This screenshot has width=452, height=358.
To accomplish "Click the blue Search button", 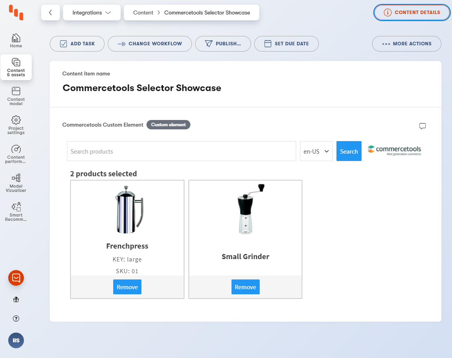I will [349, 151].
